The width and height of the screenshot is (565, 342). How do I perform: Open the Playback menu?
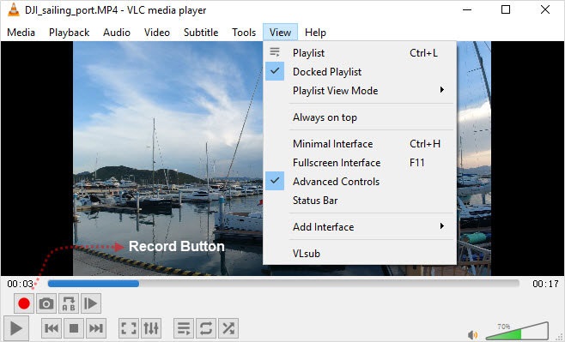point(69,33)
